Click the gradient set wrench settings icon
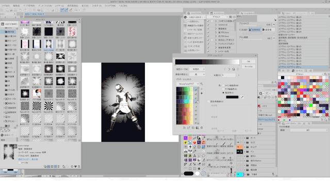The height and width of the screenshot is (185, 330). (202, 84)
